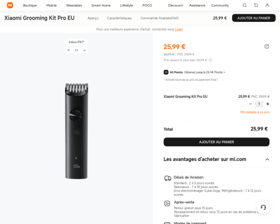Click the share product icon

click(266, 47)
